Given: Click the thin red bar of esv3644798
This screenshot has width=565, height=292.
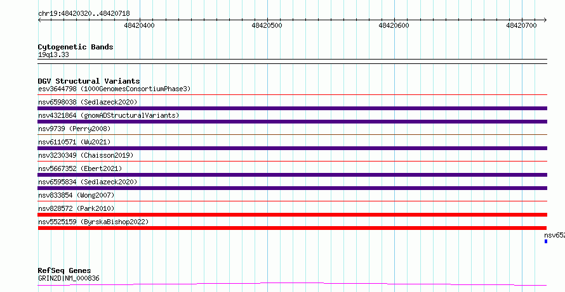Looking at the screenshot, I should click(292, 94).
